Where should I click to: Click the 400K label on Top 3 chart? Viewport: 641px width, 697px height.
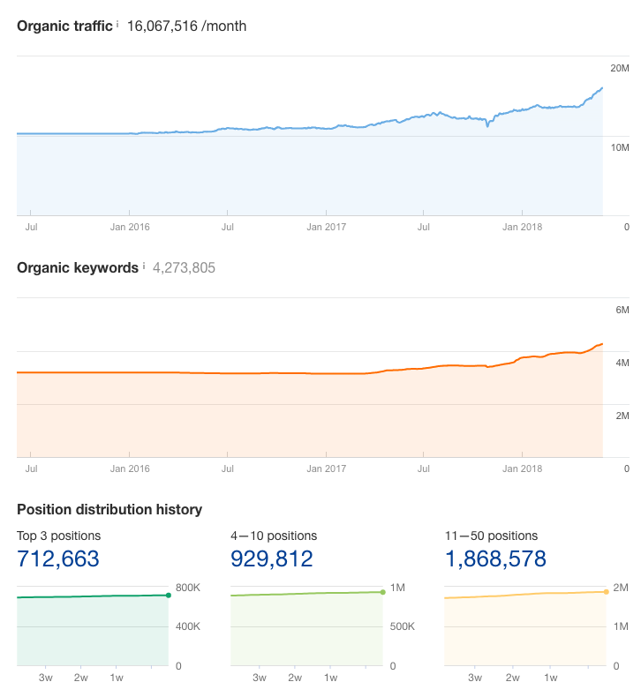click(188, 626)
